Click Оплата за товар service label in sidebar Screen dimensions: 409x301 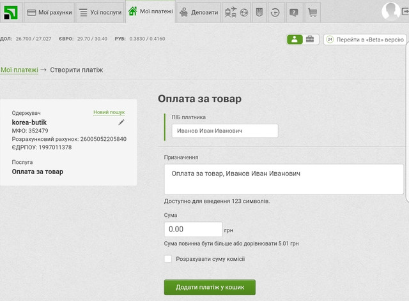tap(38, 172)
